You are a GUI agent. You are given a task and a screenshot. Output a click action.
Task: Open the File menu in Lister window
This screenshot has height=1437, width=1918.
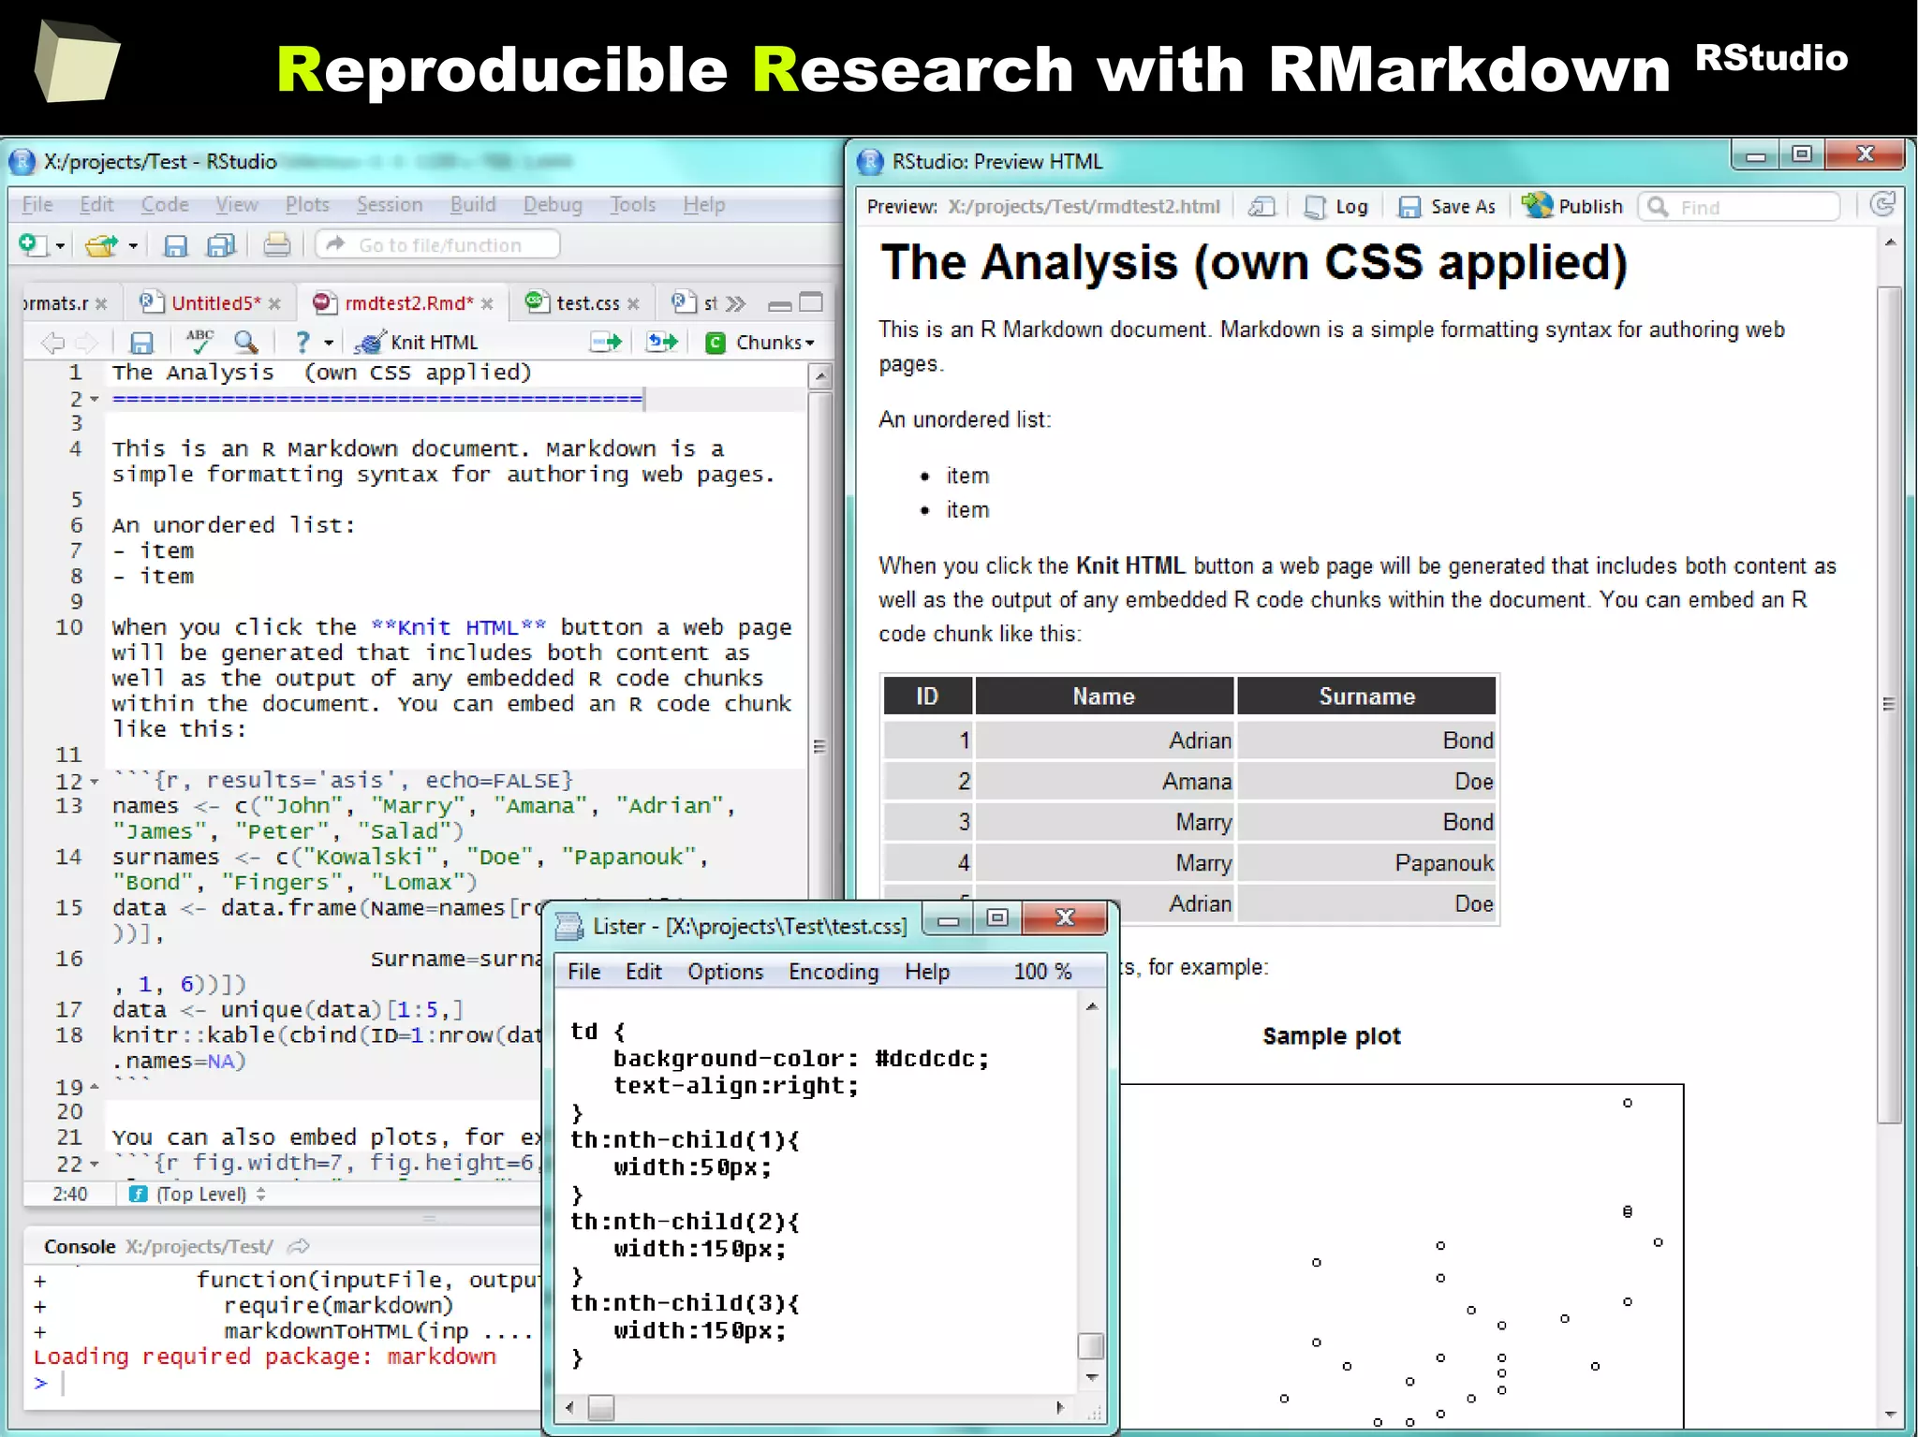tap(583, 972)
